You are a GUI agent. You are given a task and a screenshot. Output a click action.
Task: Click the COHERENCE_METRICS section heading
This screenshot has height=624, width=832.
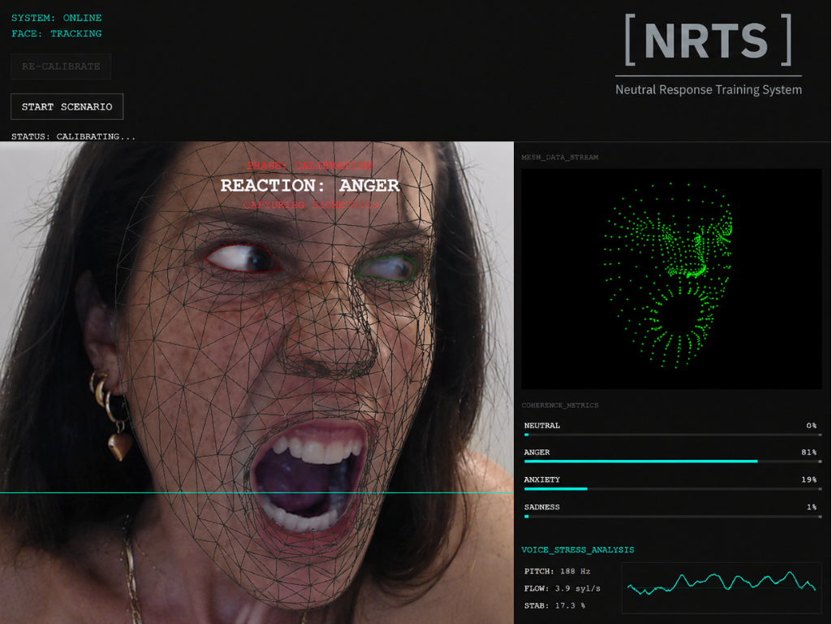pyautogui.click(x=560, y=405)
